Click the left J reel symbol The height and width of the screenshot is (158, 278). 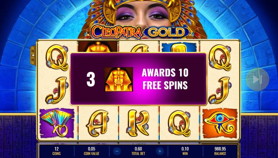point(57,90)
